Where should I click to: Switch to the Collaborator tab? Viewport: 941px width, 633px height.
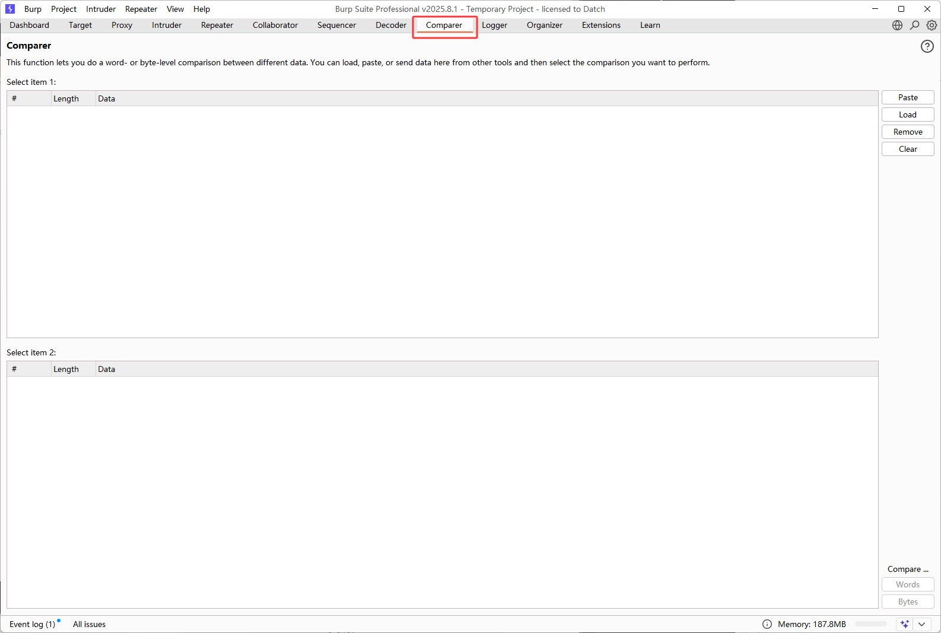coord(275,25)
